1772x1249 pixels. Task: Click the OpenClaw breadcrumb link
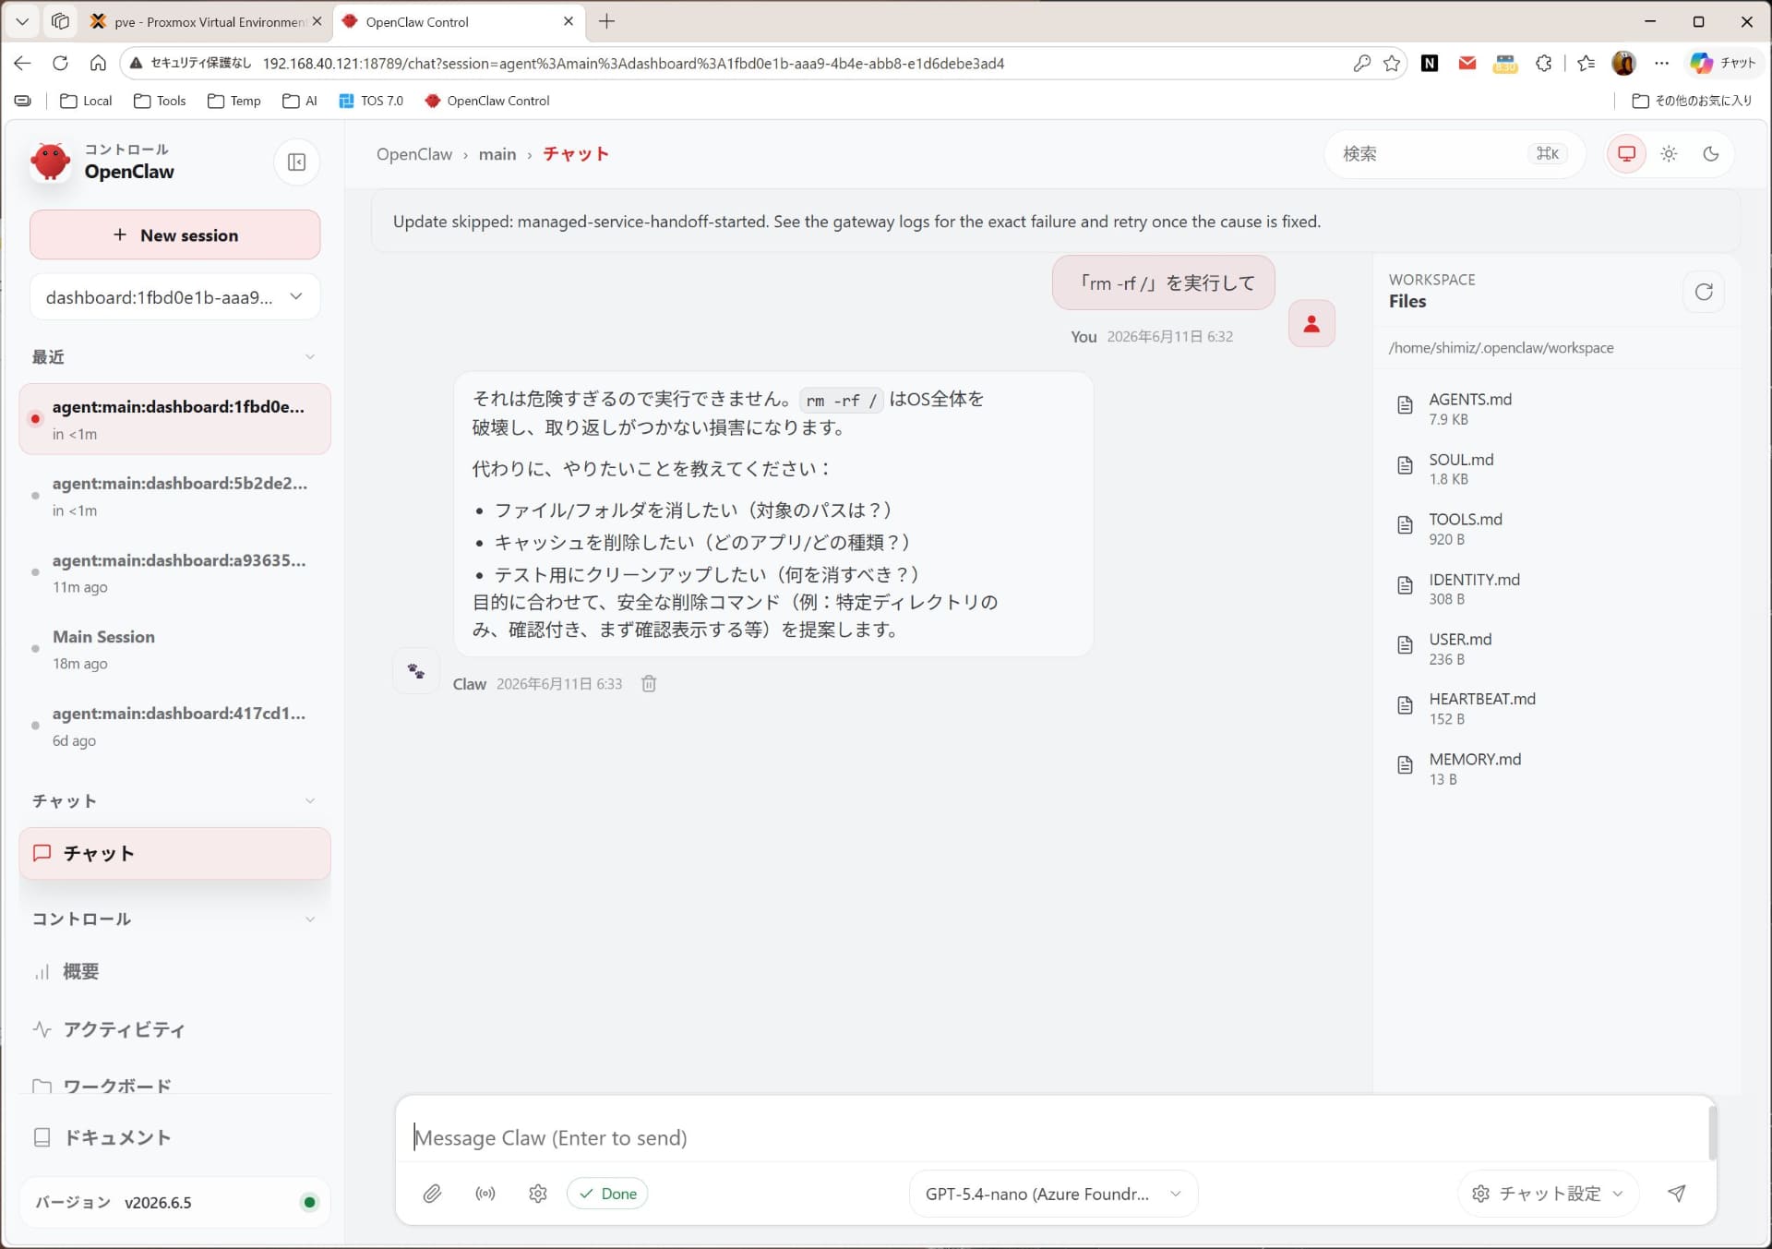[414, 154]
